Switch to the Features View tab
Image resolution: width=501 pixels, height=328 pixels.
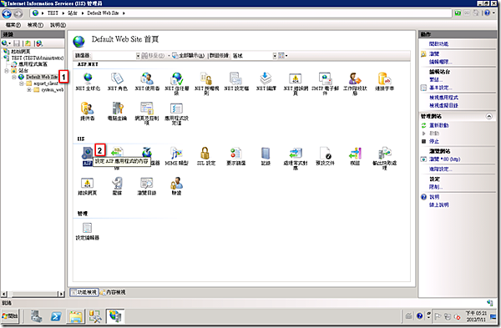coord(83,292)
